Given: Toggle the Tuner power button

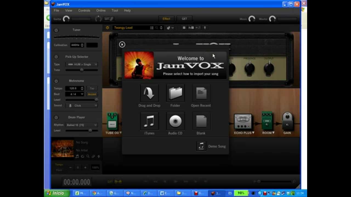Looking at the screenshot, I should [x=56, y=30].
